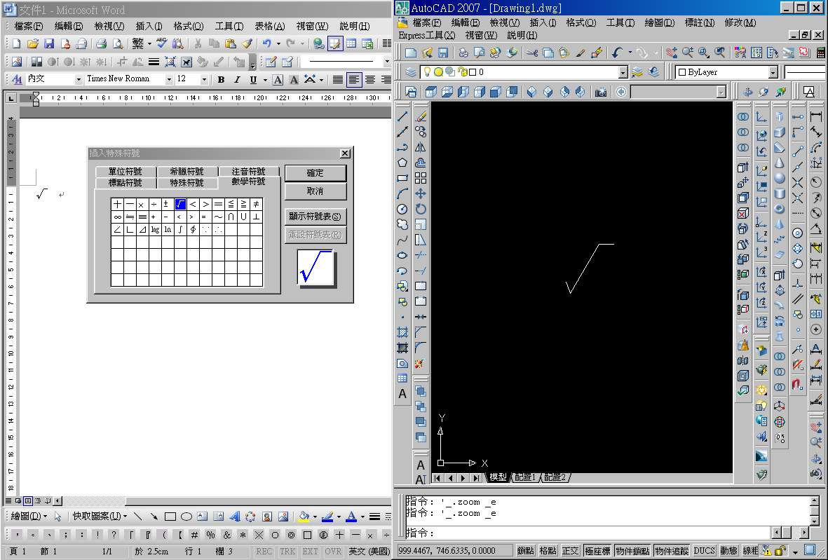
Task: Select the Rotate tool in AutoCAD
Action: [421, 209]
